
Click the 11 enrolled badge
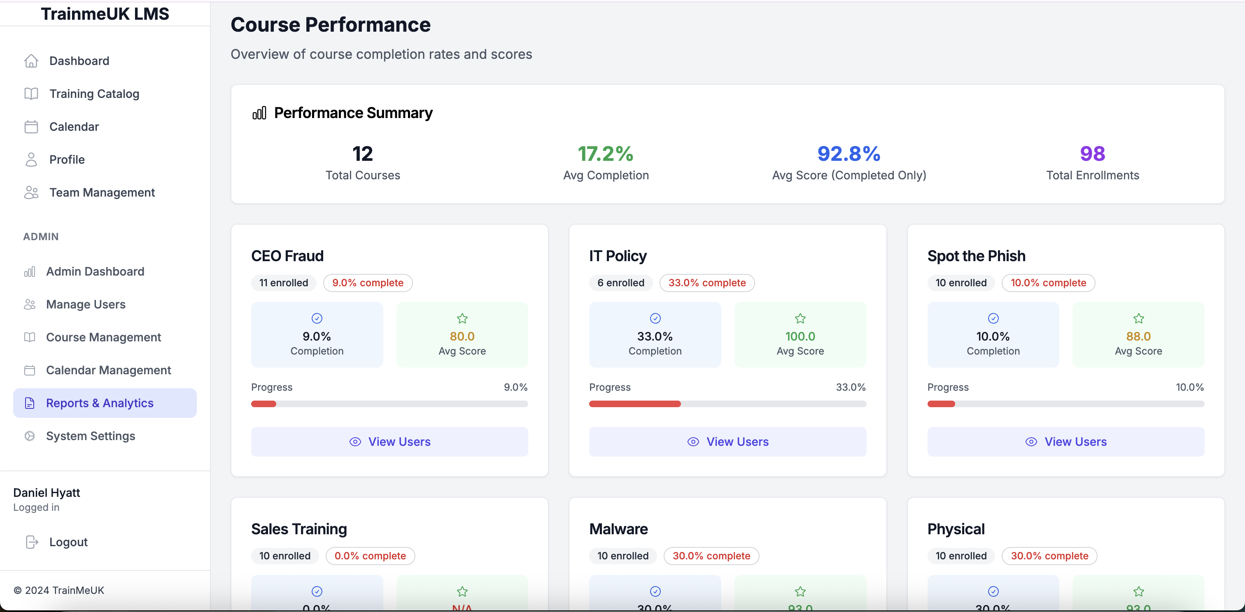coord(284,283)
